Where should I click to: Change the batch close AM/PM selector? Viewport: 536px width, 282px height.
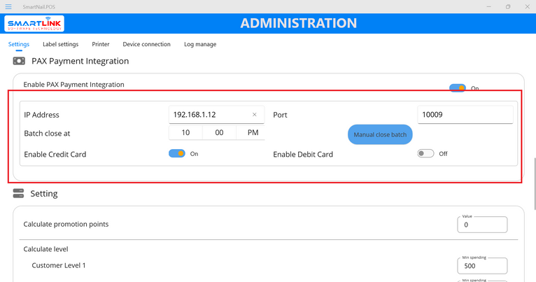coord(252,132)
